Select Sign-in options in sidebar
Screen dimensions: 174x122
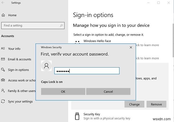(18, 70)
